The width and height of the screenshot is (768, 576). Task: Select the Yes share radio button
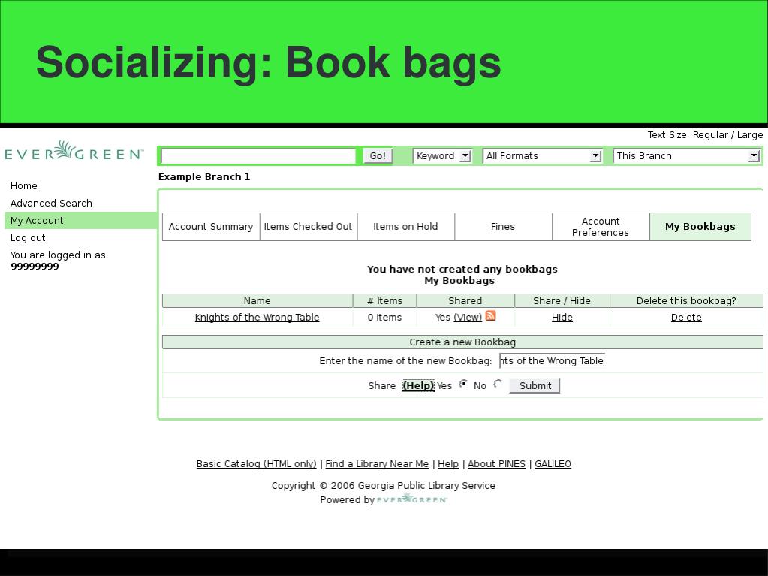pyautogui.click(x=463, y=385)
